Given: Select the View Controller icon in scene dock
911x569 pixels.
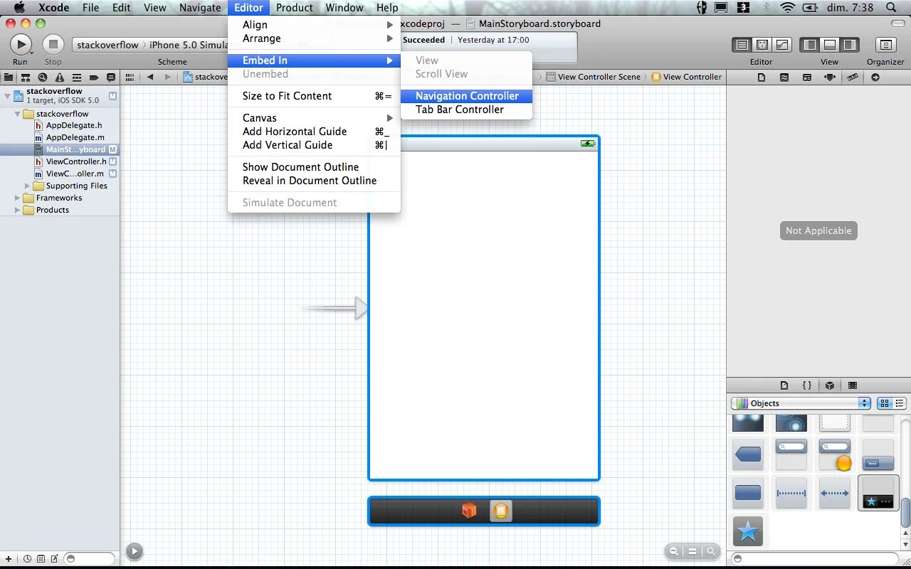Looking at the screenshot, I should pos(501,511).
